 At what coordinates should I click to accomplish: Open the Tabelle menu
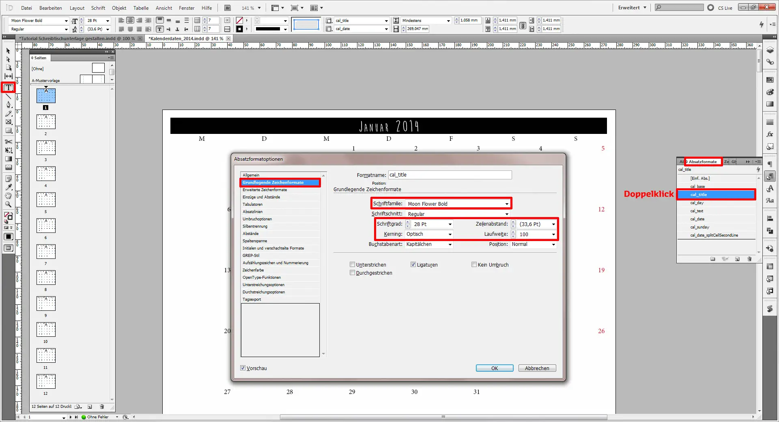141,8
